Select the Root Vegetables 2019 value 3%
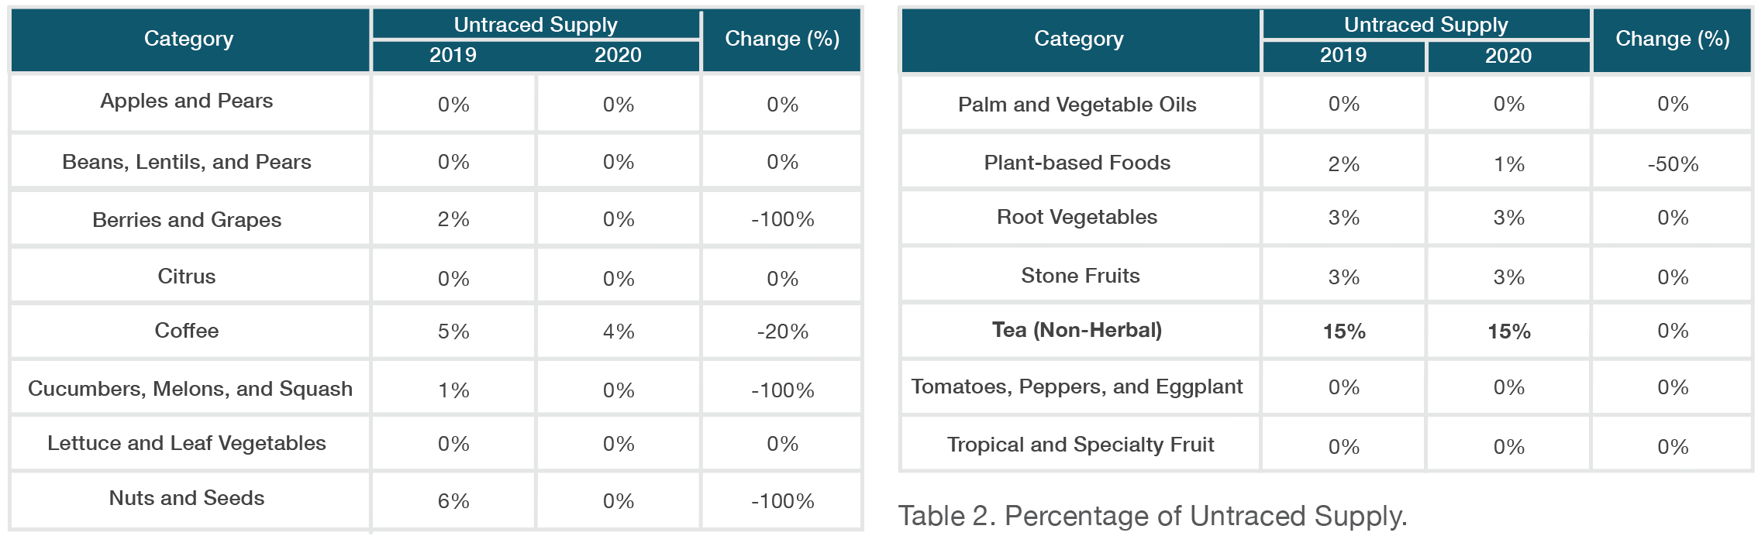The width and height of the screenshot is (1758, 536). point(1343,218)
